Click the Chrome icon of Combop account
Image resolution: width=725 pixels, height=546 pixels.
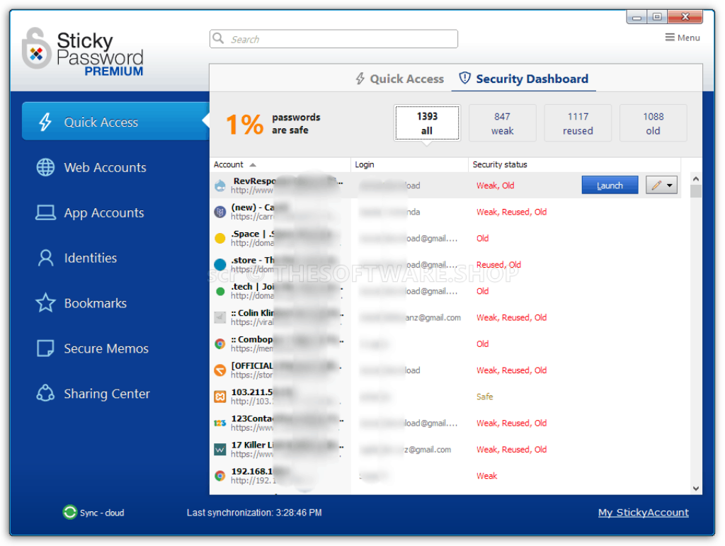(x=220, y=344)
